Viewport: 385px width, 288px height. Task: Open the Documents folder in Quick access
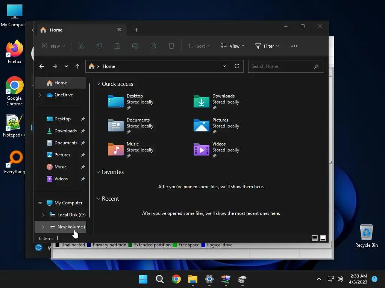point(130,126)
